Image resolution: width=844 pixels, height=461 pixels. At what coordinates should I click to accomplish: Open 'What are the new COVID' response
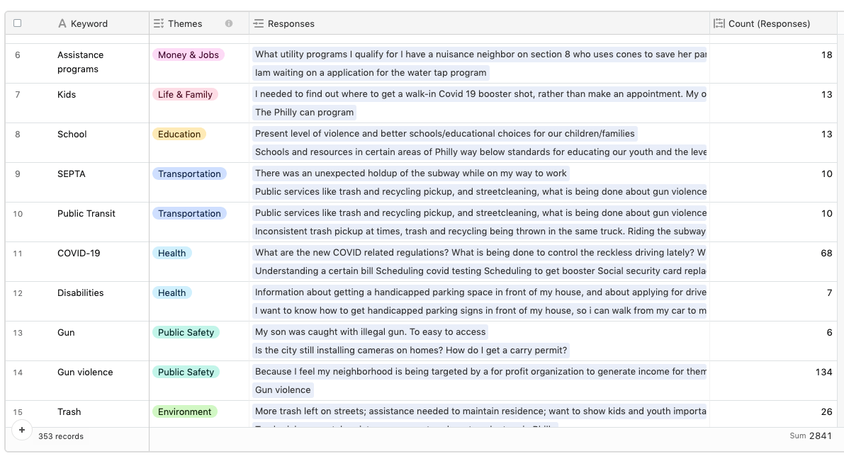pos(479,252)
